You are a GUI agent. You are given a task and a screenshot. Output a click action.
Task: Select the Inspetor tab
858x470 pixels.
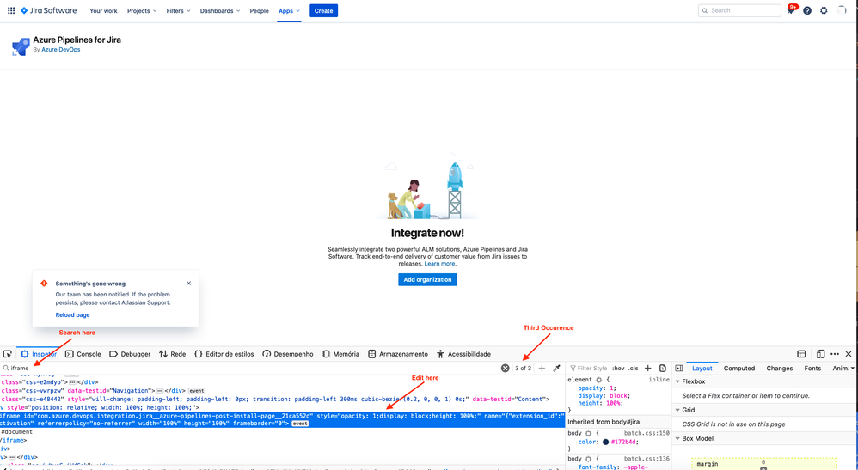[39, 354]
